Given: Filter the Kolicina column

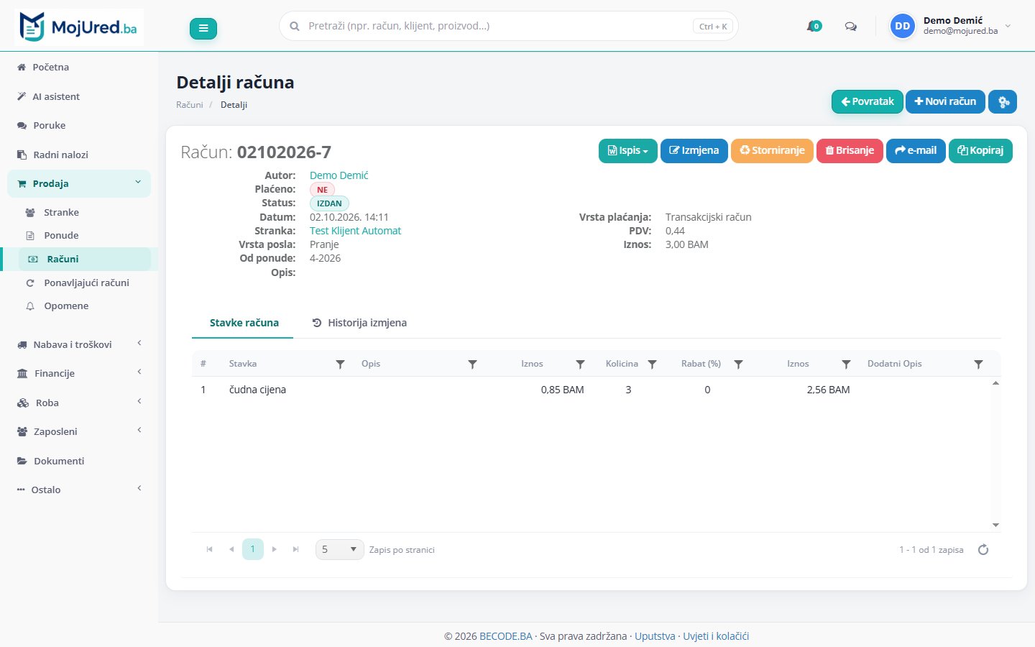Looking at the screenshot, I should coord(653,364).
